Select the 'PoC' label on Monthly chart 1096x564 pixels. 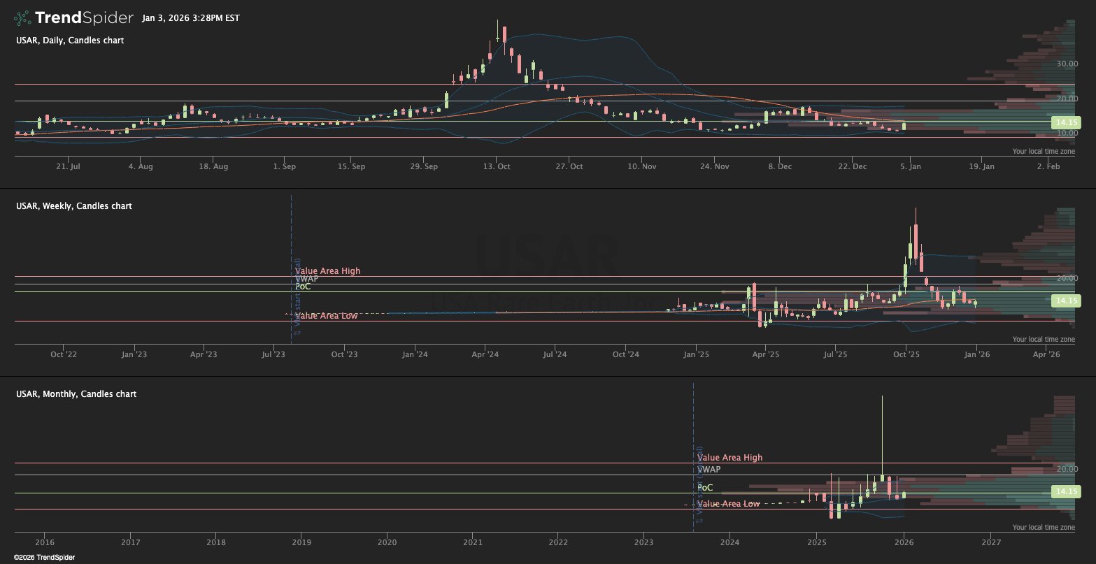pyautogui.click(x=705, y=488)
